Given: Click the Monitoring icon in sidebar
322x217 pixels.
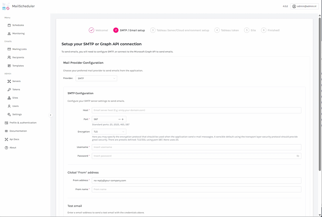Looking at the screenshot, I should point(9,34).
